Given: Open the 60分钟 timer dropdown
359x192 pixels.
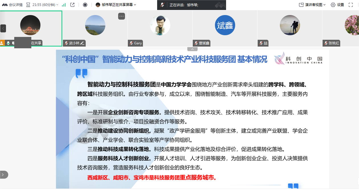Looking at the screenshot, I should click(57, 4).
